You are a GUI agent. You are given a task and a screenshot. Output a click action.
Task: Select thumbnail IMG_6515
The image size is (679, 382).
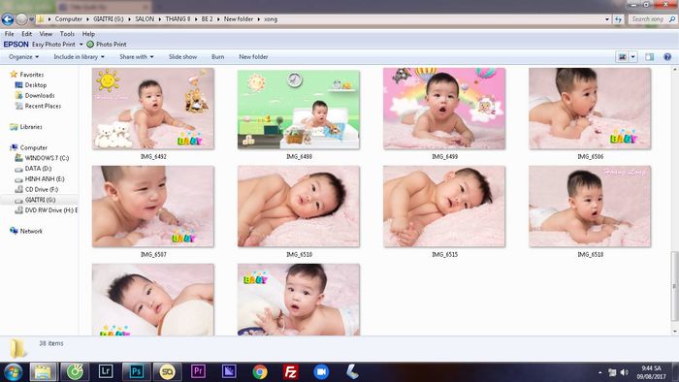coord(444,207)
